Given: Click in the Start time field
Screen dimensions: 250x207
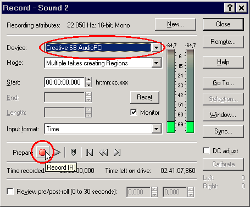Looking at the screenshot, I should click(x=64, y=82).
